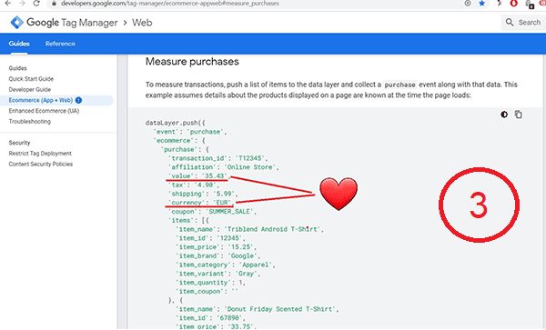Click the Google Tag Manager logo
Image resolution: width=546 pixels, height=330 pixels.
point(16,22)
